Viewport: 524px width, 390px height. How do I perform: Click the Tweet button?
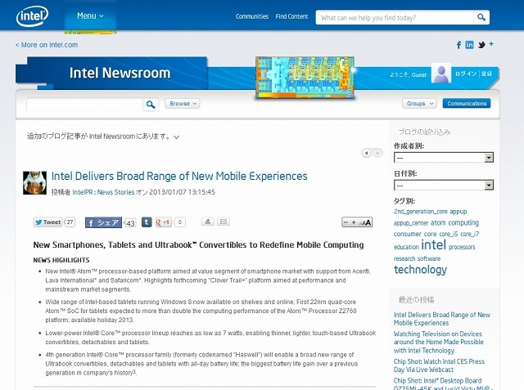tap(47, 222)
